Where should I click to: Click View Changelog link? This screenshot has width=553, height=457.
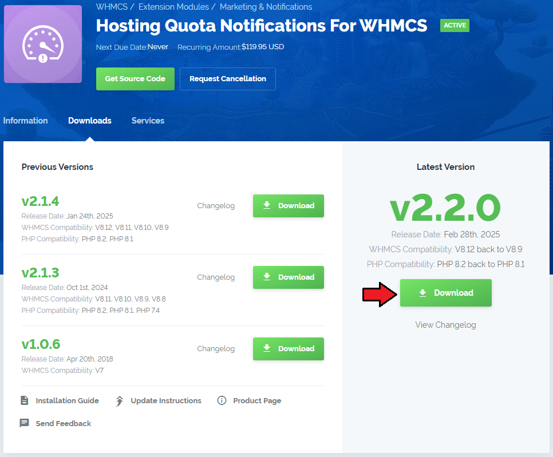(x=445, y=325)
